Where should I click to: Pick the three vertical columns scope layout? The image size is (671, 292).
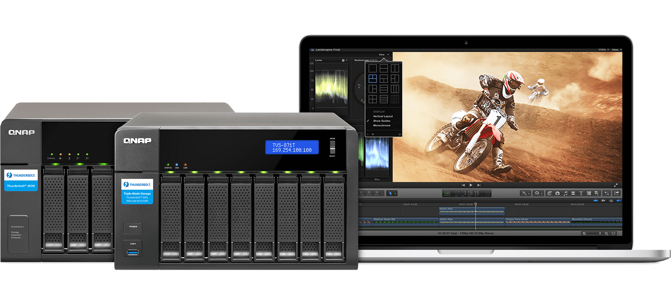pos(395,89)
